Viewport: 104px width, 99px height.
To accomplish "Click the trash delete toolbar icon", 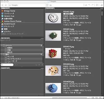I will [x=97, y=5].
